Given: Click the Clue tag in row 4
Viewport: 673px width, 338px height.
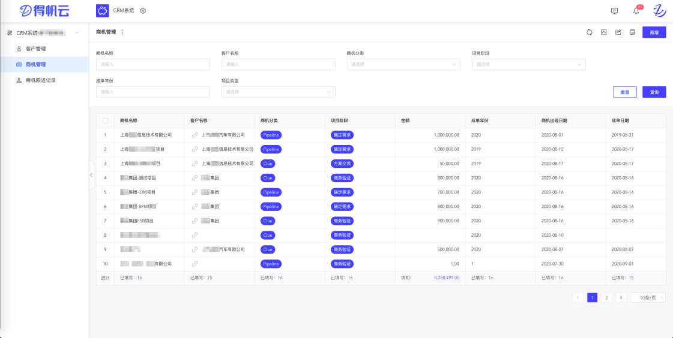Looking at the screenshot, I should tap(268, 178).
